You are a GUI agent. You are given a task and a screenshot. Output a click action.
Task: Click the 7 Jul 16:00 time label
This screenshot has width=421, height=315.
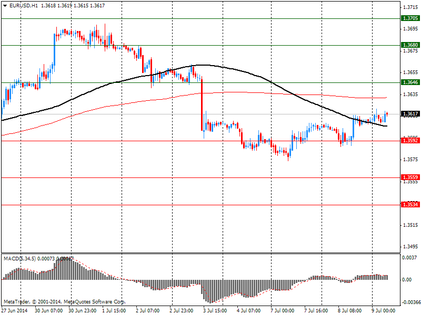(316, 311)
